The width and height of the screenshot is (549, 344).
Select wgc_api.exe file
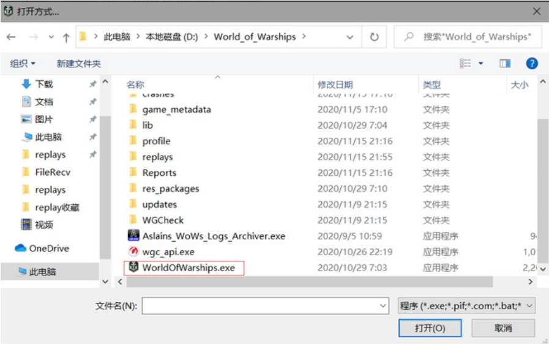pyautogui.click(x=168, y=252)
